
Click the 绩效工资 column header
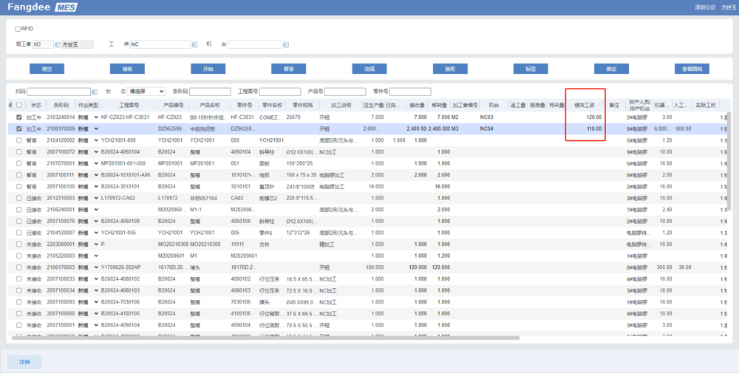click(585, 105)
